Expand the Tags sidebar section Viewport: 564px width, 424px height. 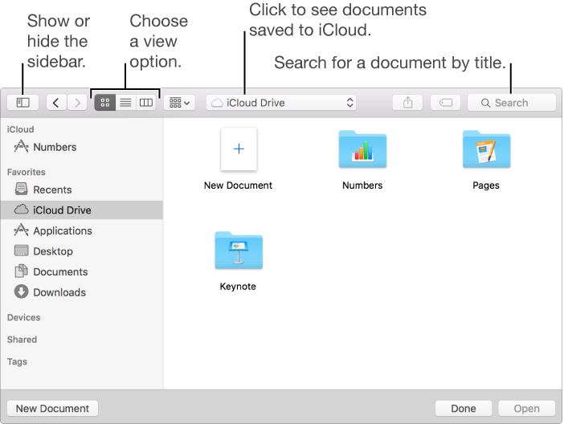17,362
